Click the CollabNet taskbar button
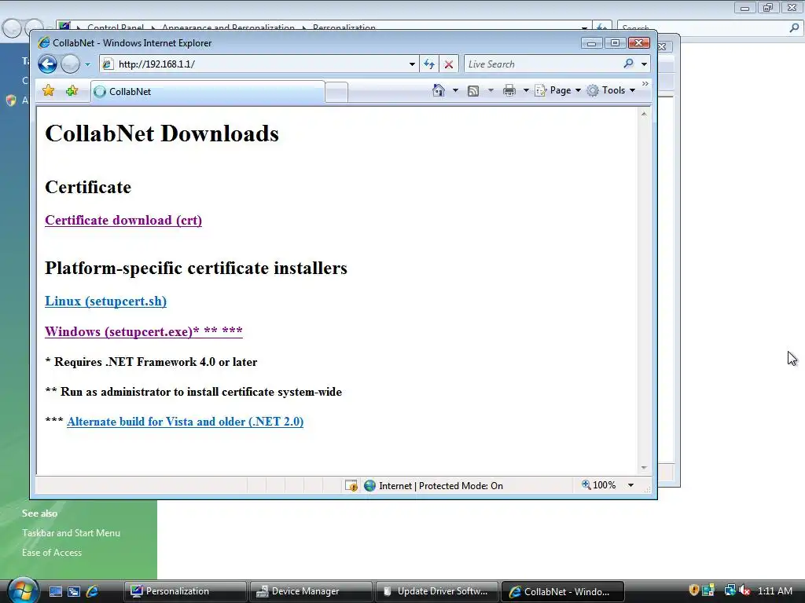Screen dimensions: 805x603 [x=563, y=591]
